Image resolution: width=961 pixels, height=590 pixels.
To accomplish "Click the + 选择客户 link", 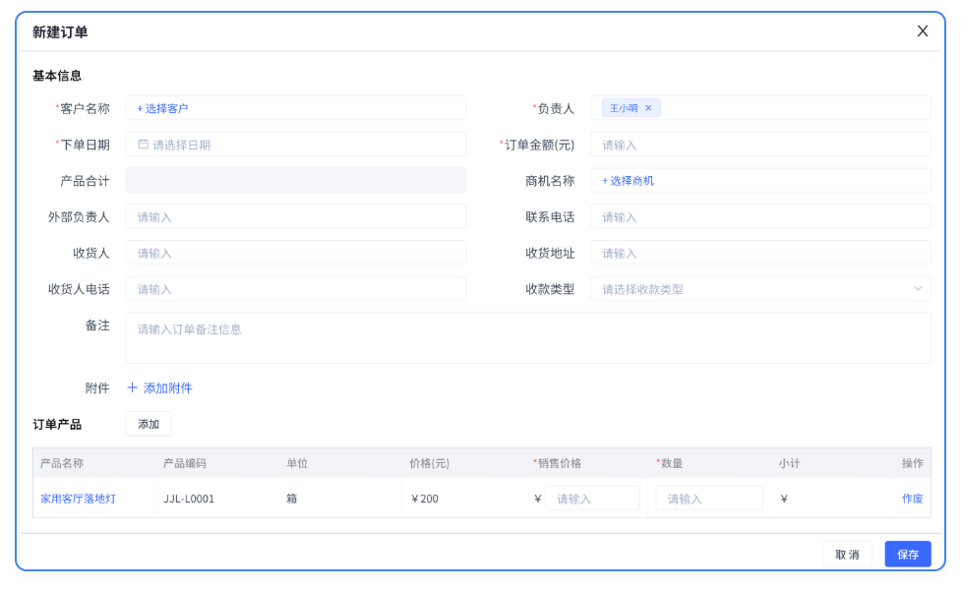I will 162,108.
